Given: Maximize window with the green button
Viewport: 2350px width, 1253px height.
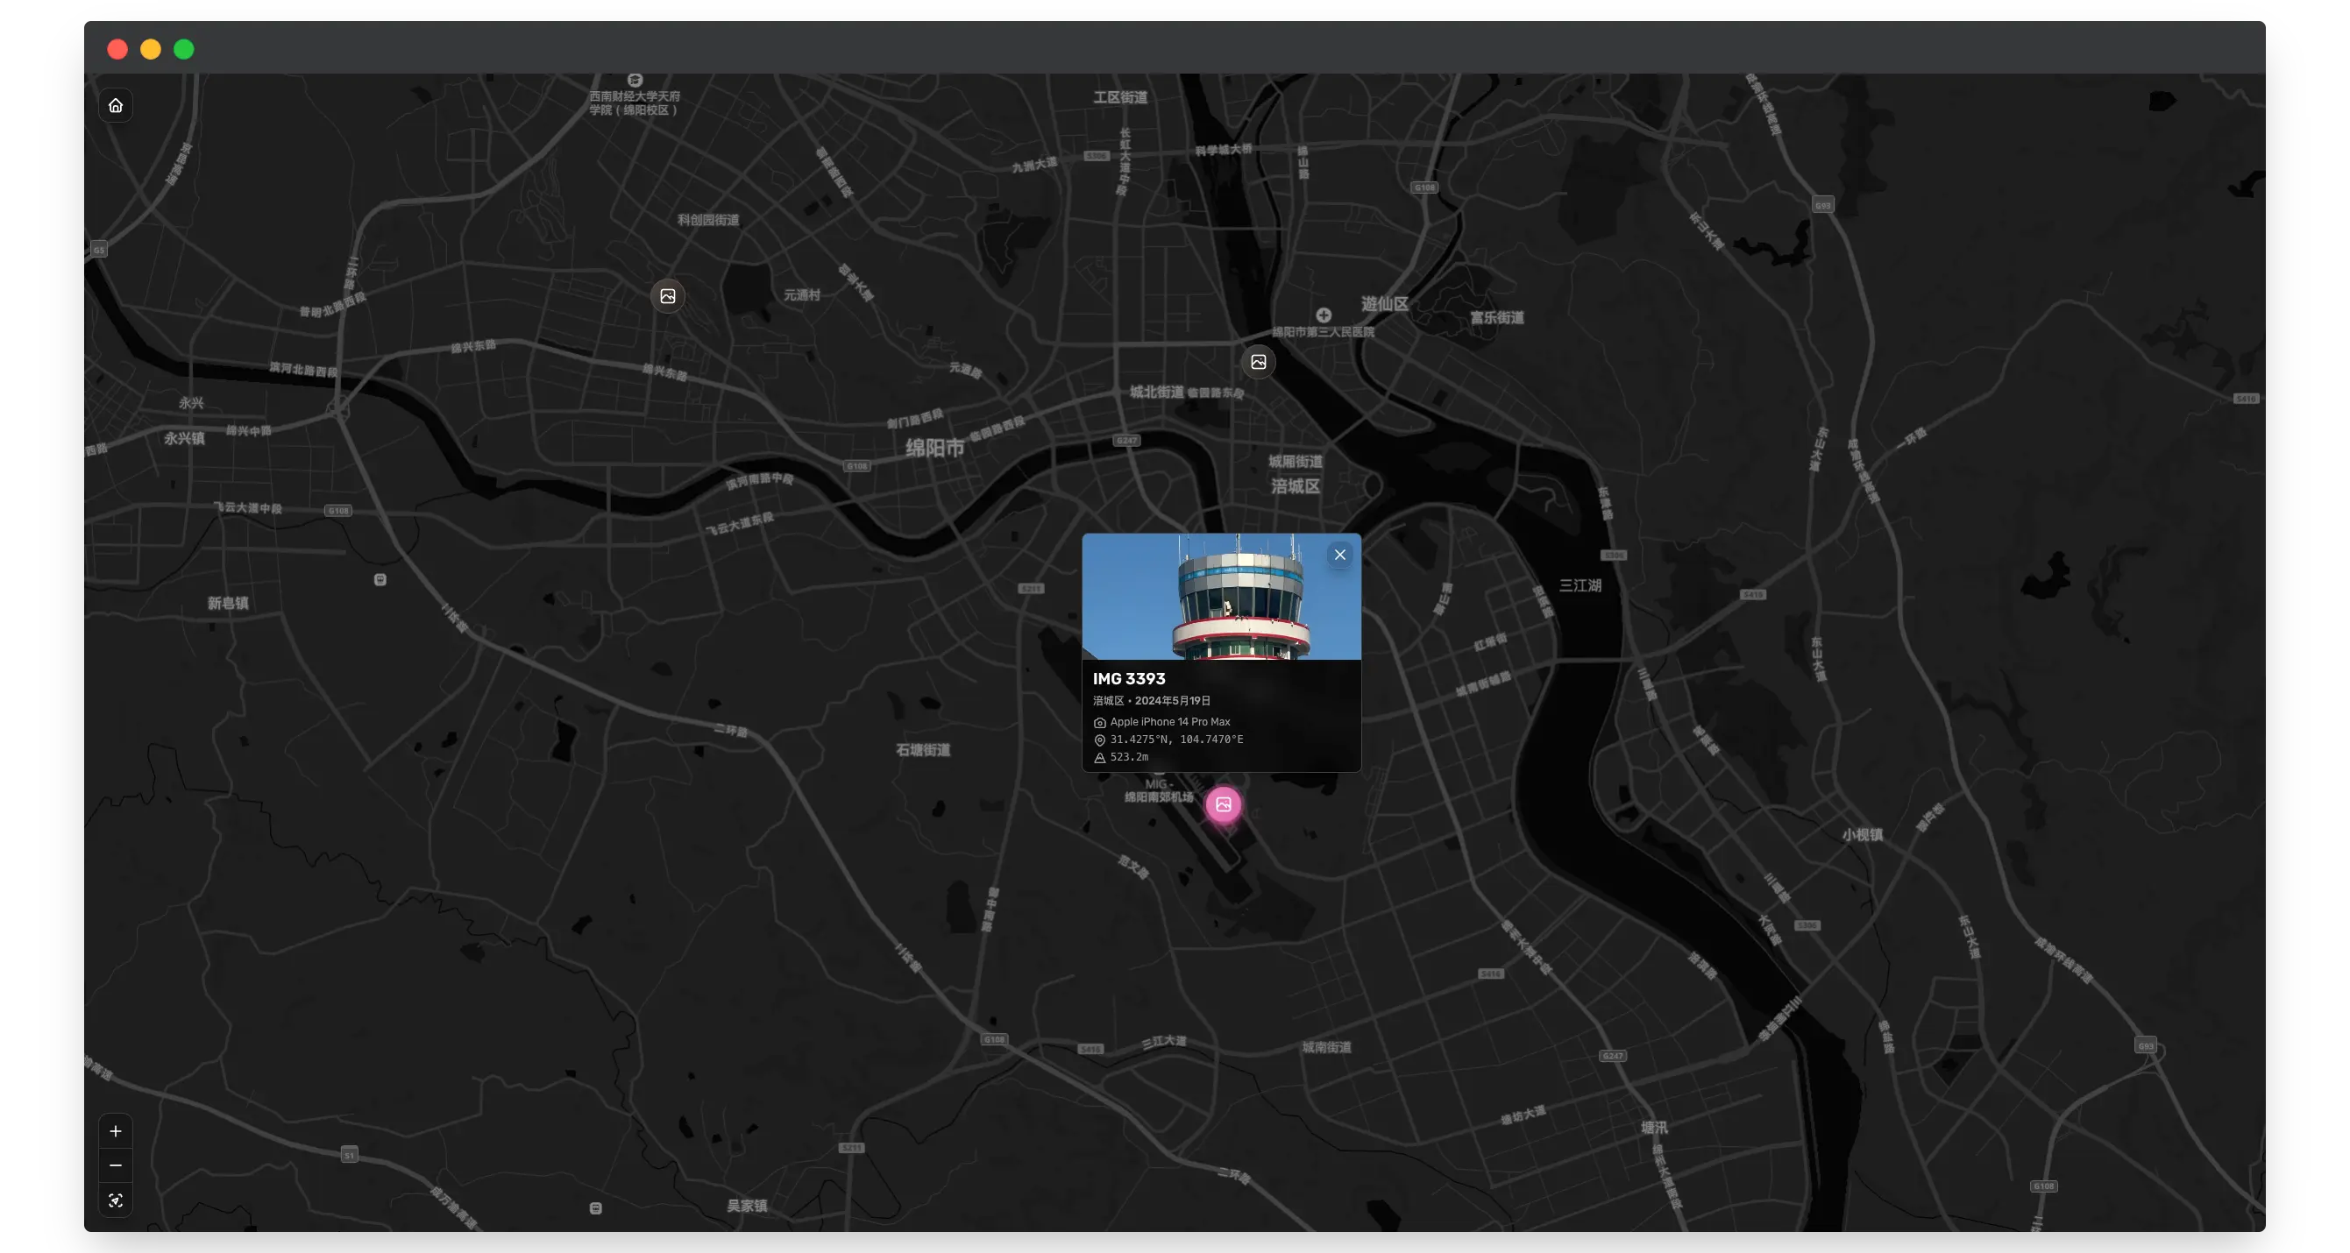Looking at the screenshot, I should point(184,49).
